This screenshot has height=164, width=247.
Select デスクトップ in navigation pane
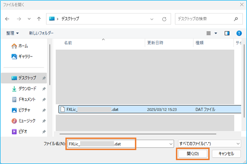(x=24, y=78)
